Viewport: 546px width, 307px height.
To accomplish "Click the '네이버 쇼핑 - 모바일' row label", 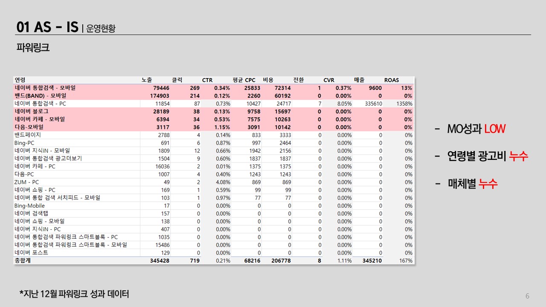I will 40,221.
